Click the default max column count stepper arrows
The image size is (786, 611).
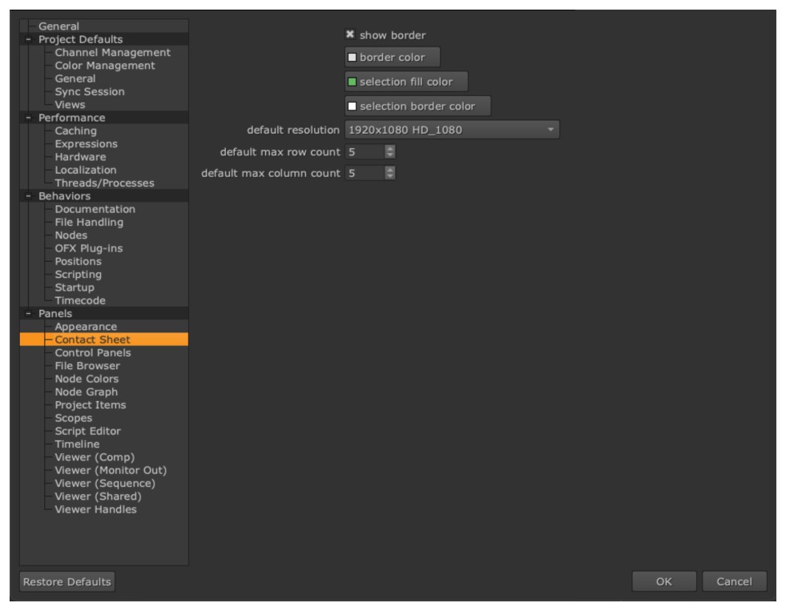coord(389,173)
